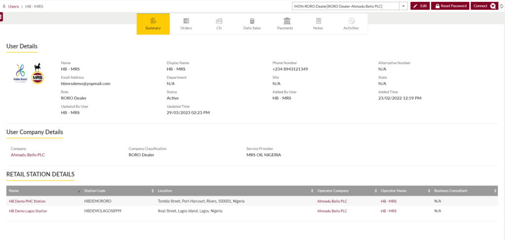505x240 pixels.
Task: Select email hbmrsdemo@yopmail.com
Action: pyautogui.click(x=86, y=83)
